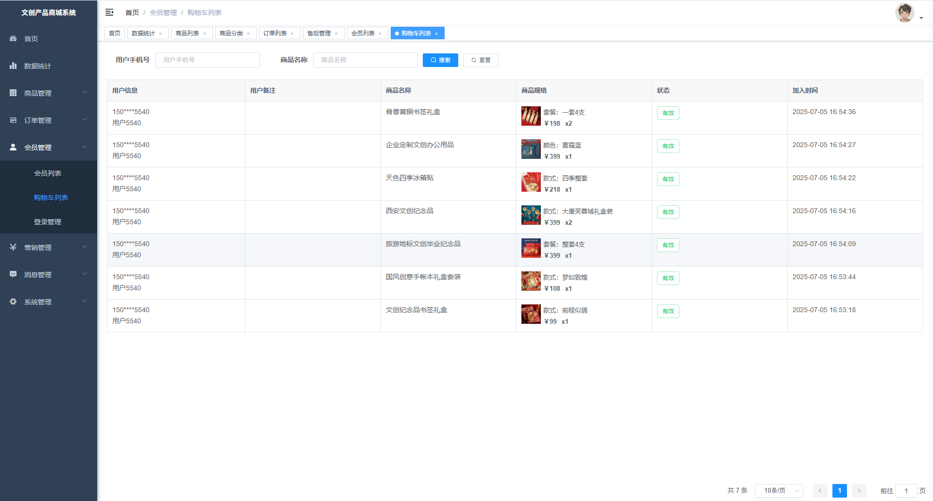Open 登录管理 in the sidebar
The width and height of the screenshot is (933, 501).
click(x=48, y=222)
